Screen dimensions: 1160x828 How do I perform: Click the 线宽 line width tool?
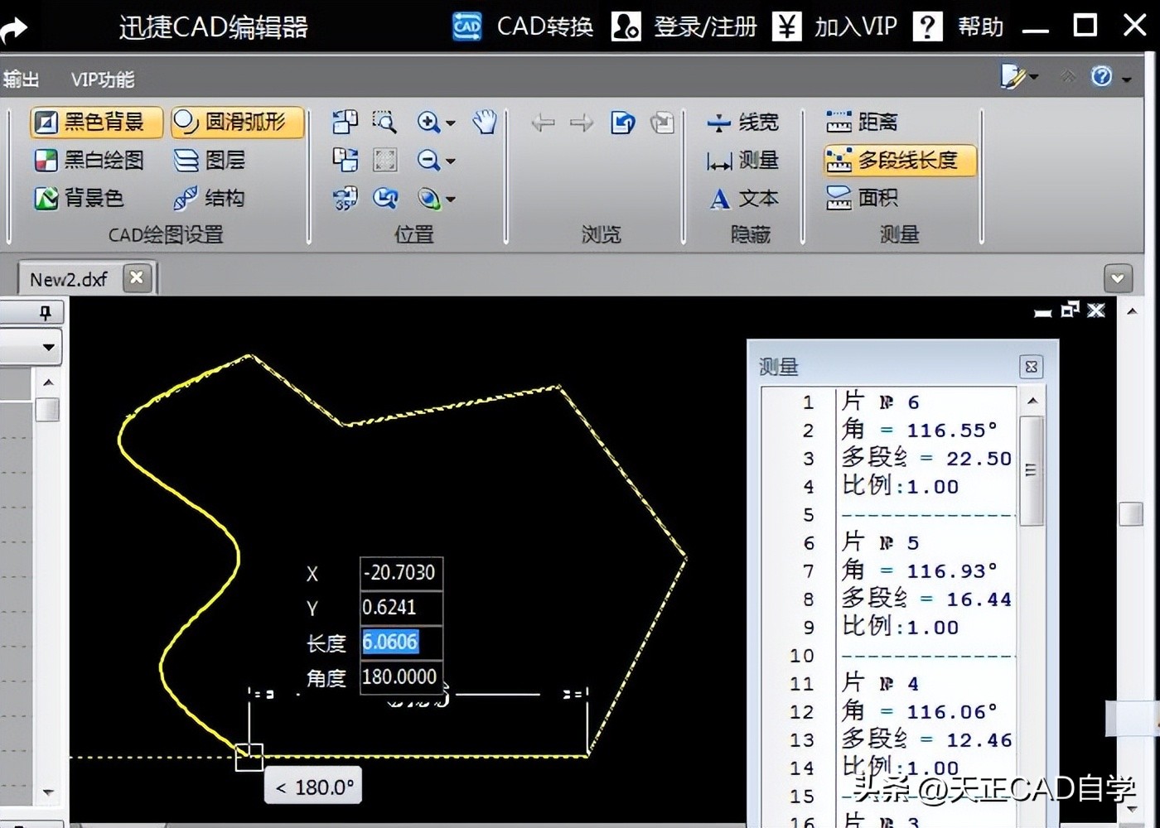[x=742, y=123]
